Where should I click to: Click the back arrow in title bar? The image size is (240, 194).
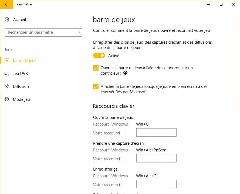tap(6, 4)
